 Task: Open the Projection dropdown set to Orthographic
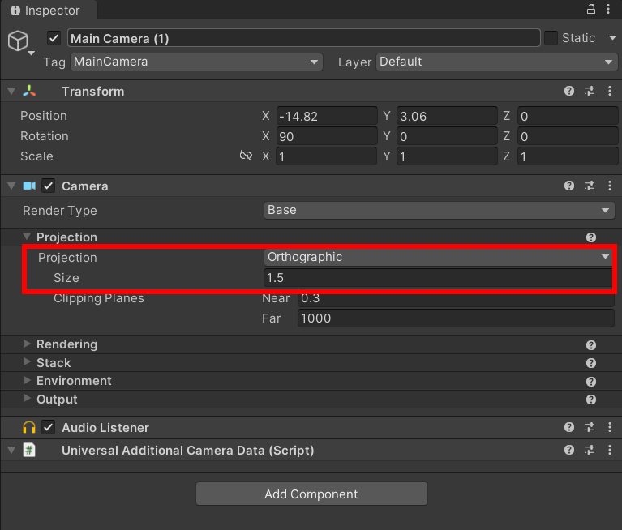438,257
